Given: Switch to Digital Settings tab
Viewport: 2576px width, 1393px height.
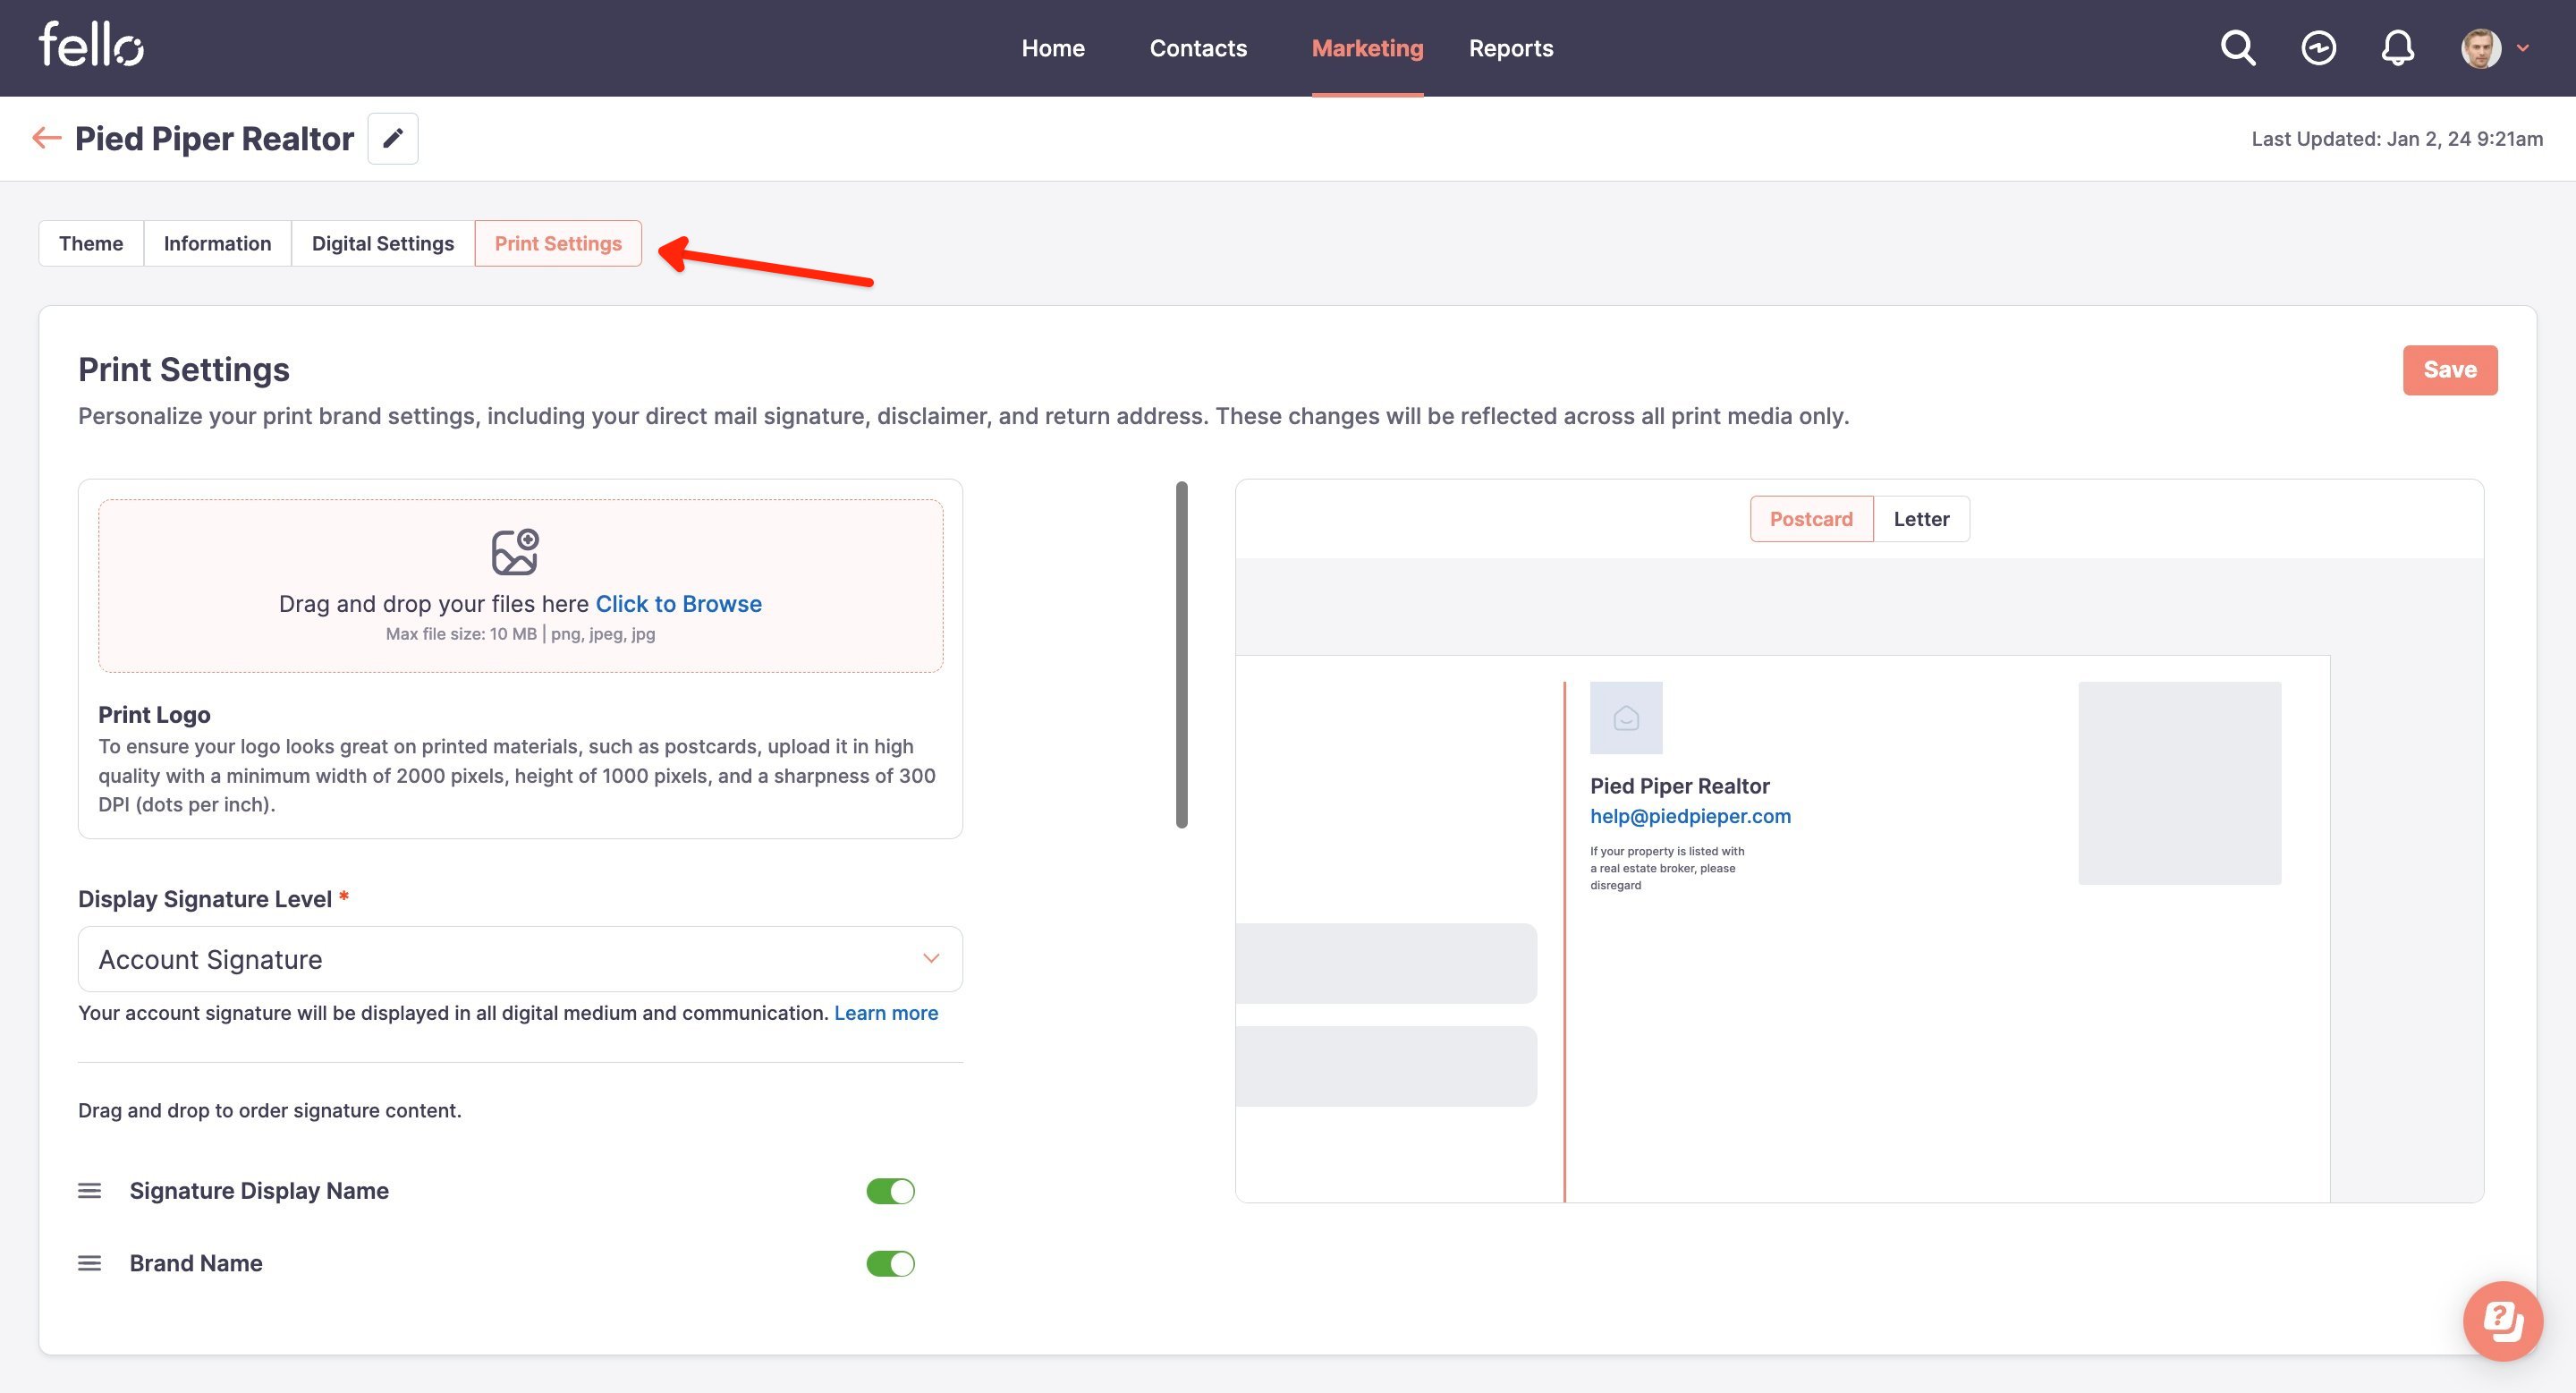Looking at the screenshot, I should pos(383,243).
